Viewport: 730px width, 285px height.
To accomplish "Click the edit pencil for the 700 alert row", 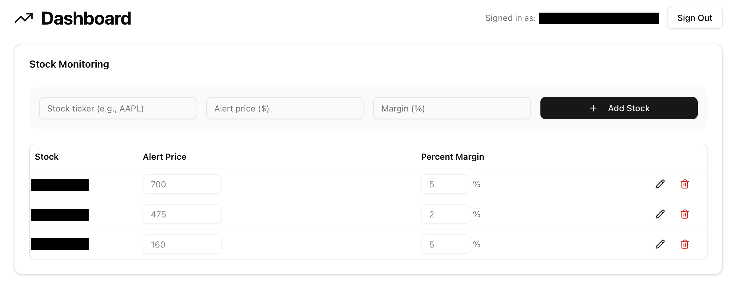I will (660, 184).
